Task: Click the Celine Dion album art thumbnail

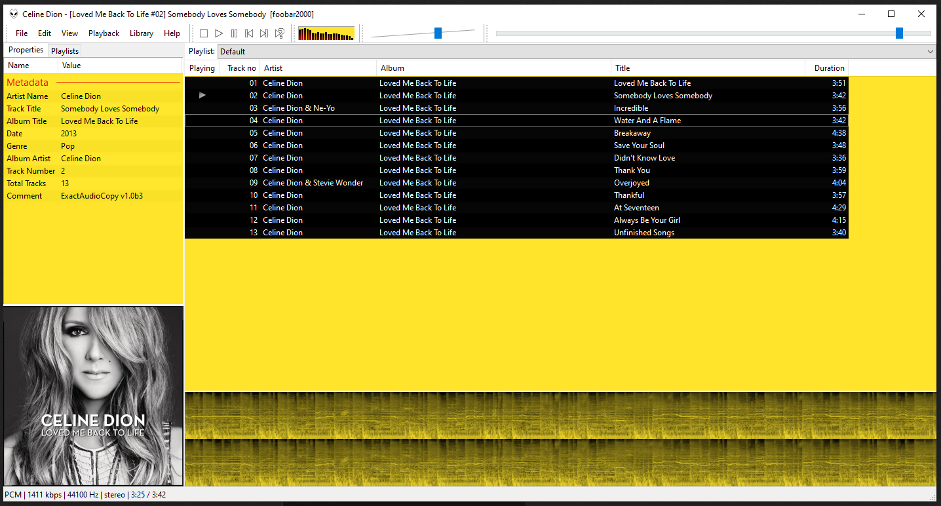Action: [x=94, y=397]
